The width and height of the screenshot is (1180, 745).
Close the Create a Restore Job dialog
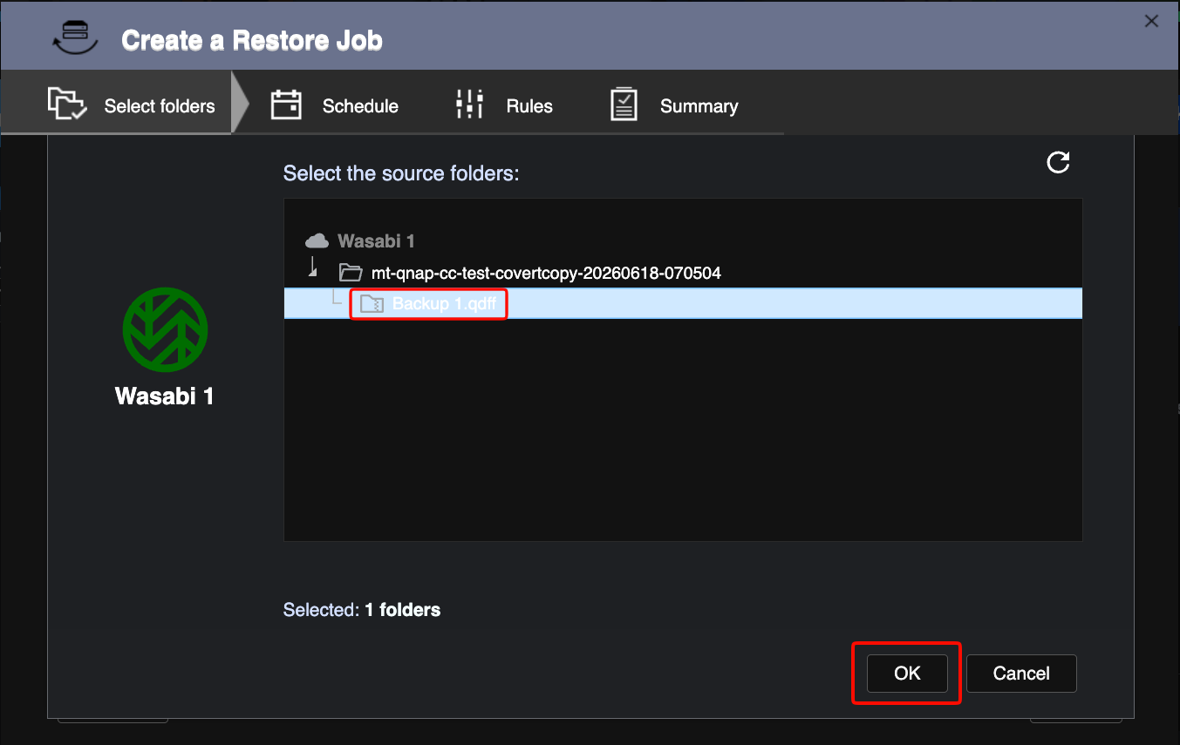1151,21
